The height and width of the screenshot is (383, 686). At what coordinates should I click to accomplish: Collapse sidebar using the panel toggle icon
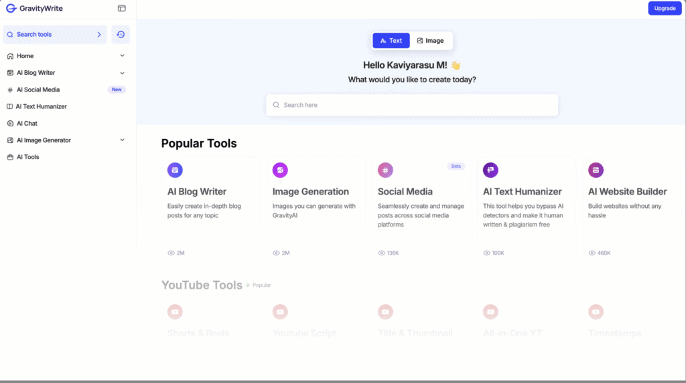tap(121, 9)
